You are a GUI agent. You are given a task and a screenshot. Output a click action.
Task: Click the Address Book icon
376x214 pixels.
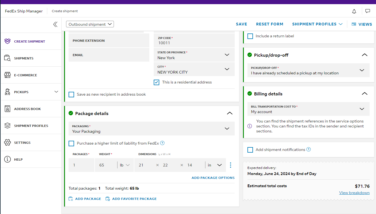[x=7, y=109]
